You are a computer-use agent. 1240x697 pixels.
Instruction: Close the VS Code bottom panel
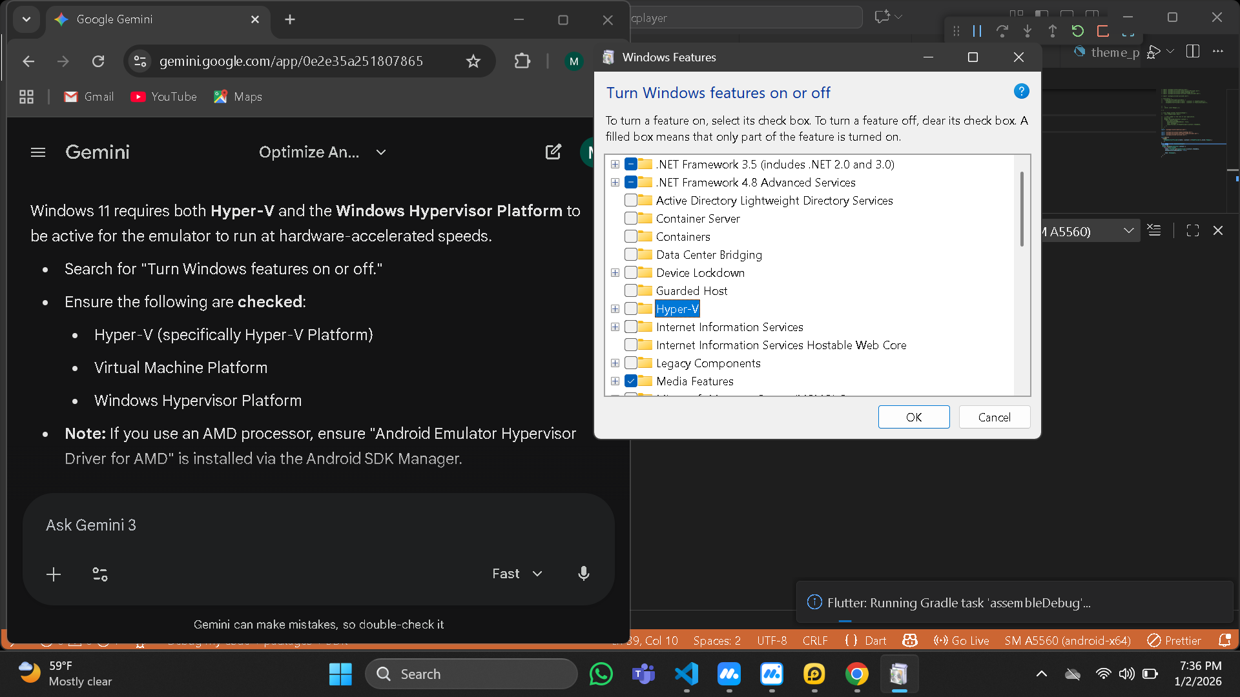(x=1218, y=230)
